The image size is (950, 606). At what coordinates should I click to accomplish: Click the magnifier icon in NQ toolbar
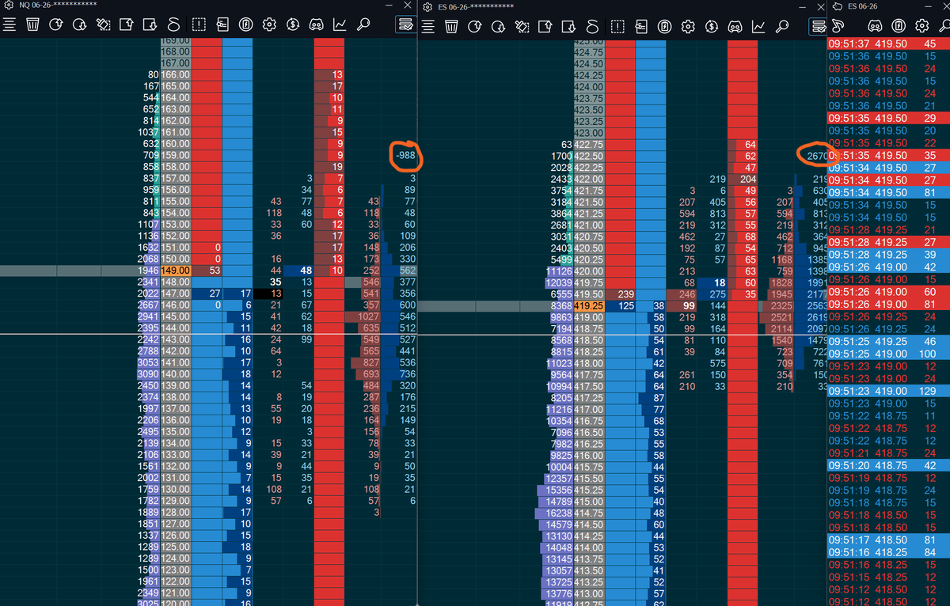(364, 25)
